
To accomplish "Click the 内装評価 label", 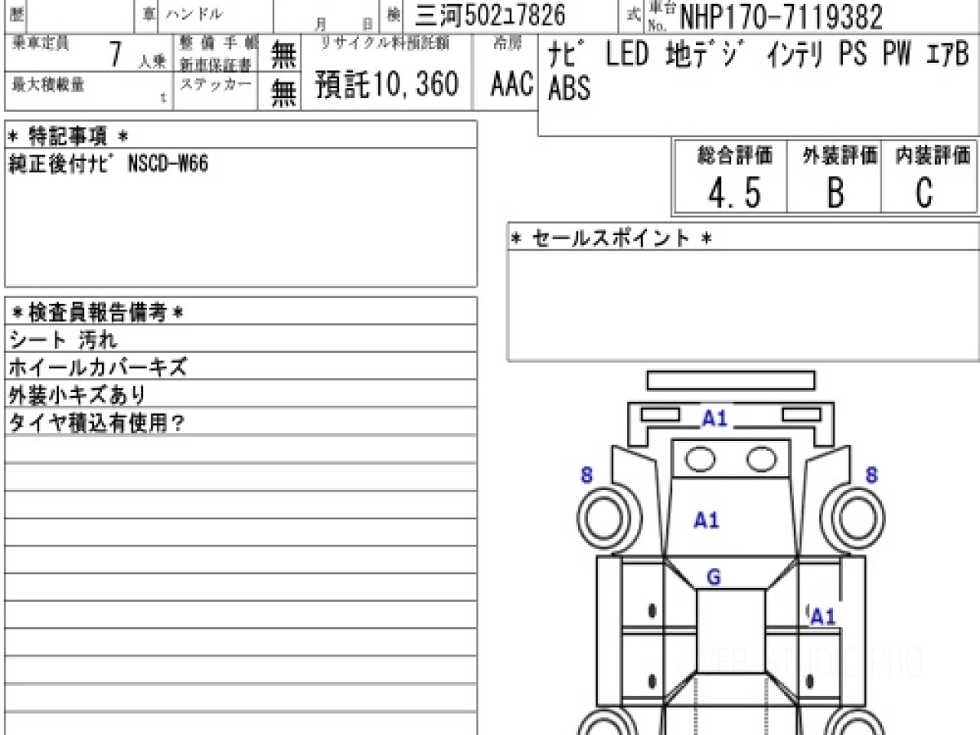I will (933, 154).
